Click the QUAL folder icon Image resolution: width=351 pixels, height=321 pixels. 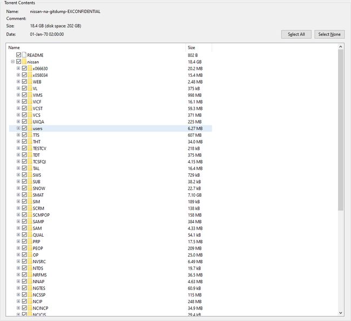(x=30, y=235)
